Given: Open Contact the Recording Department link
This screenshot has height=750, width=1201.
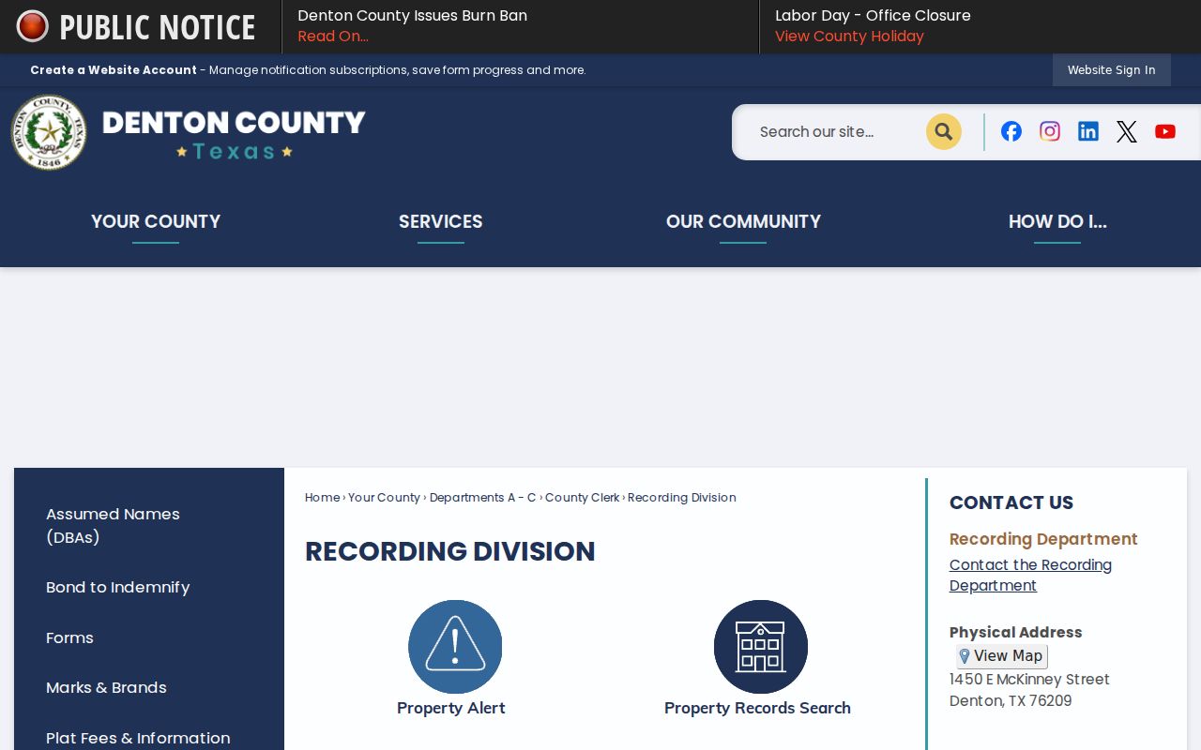Looking at the screenshot, I should pos(1030,575).
